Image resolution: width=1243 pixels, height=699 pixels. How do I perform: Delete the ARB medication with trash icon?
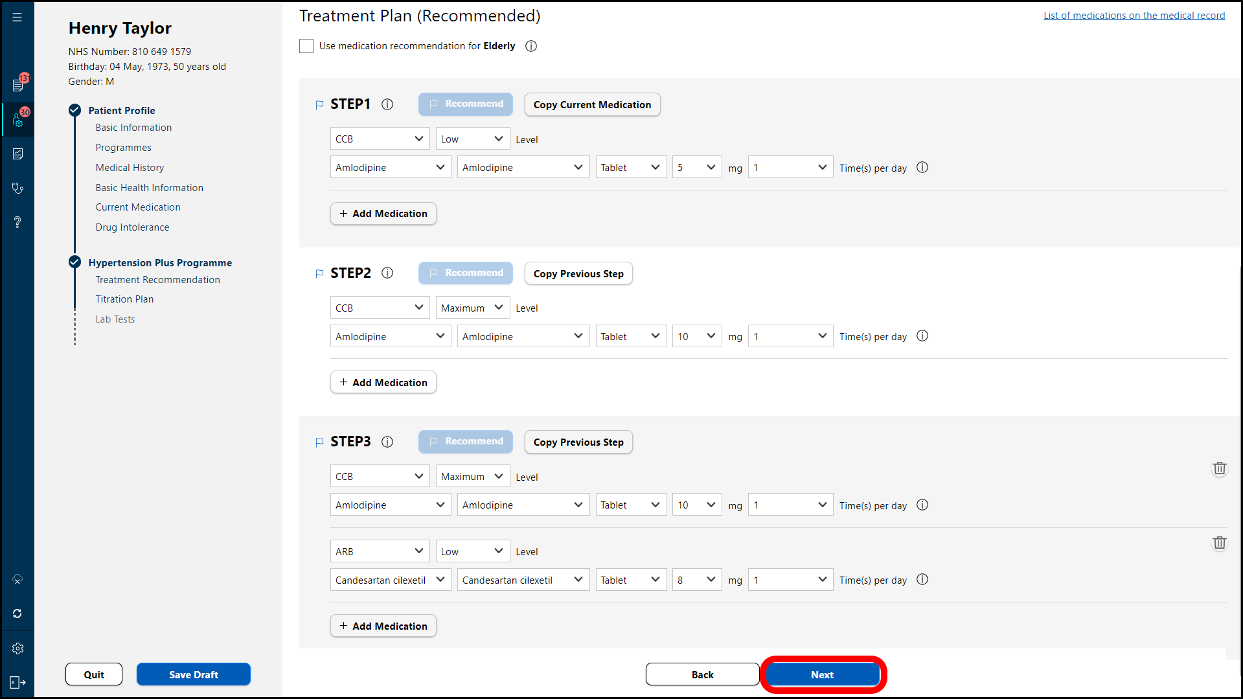[x=1219, y=543]
